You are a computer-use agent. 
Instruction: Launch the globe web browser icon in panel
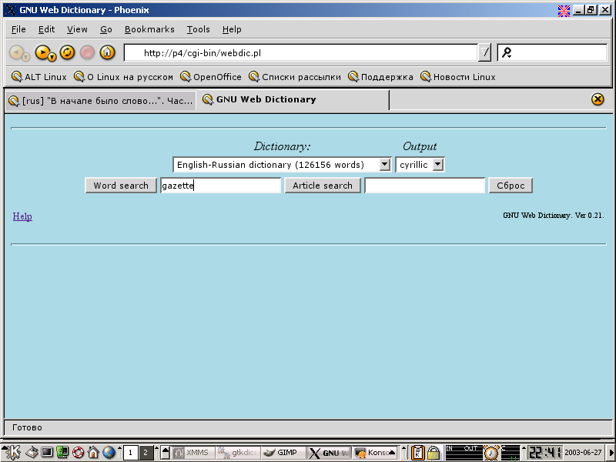pos(109,453)
